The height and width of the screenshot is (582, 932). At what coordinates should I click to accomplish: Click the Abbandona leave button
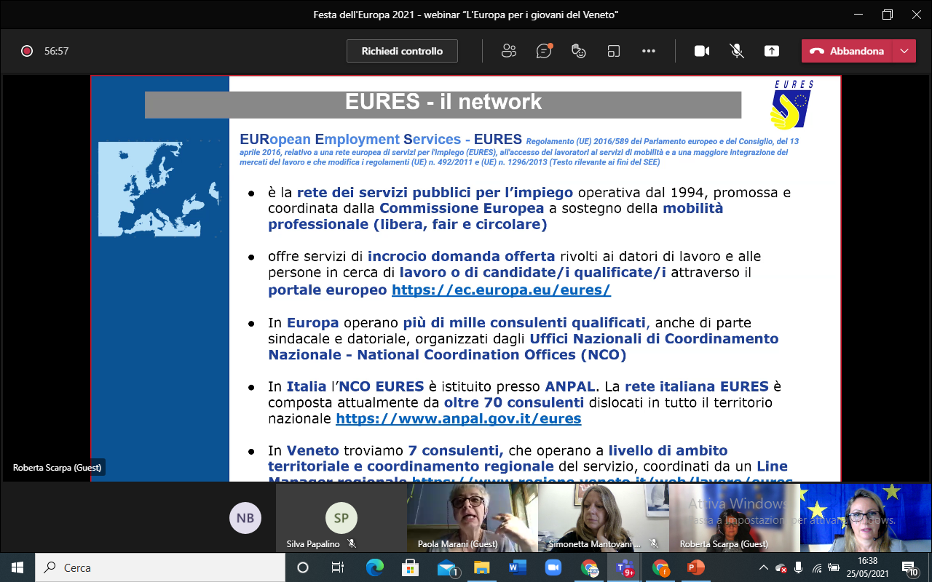coord(846,51)
